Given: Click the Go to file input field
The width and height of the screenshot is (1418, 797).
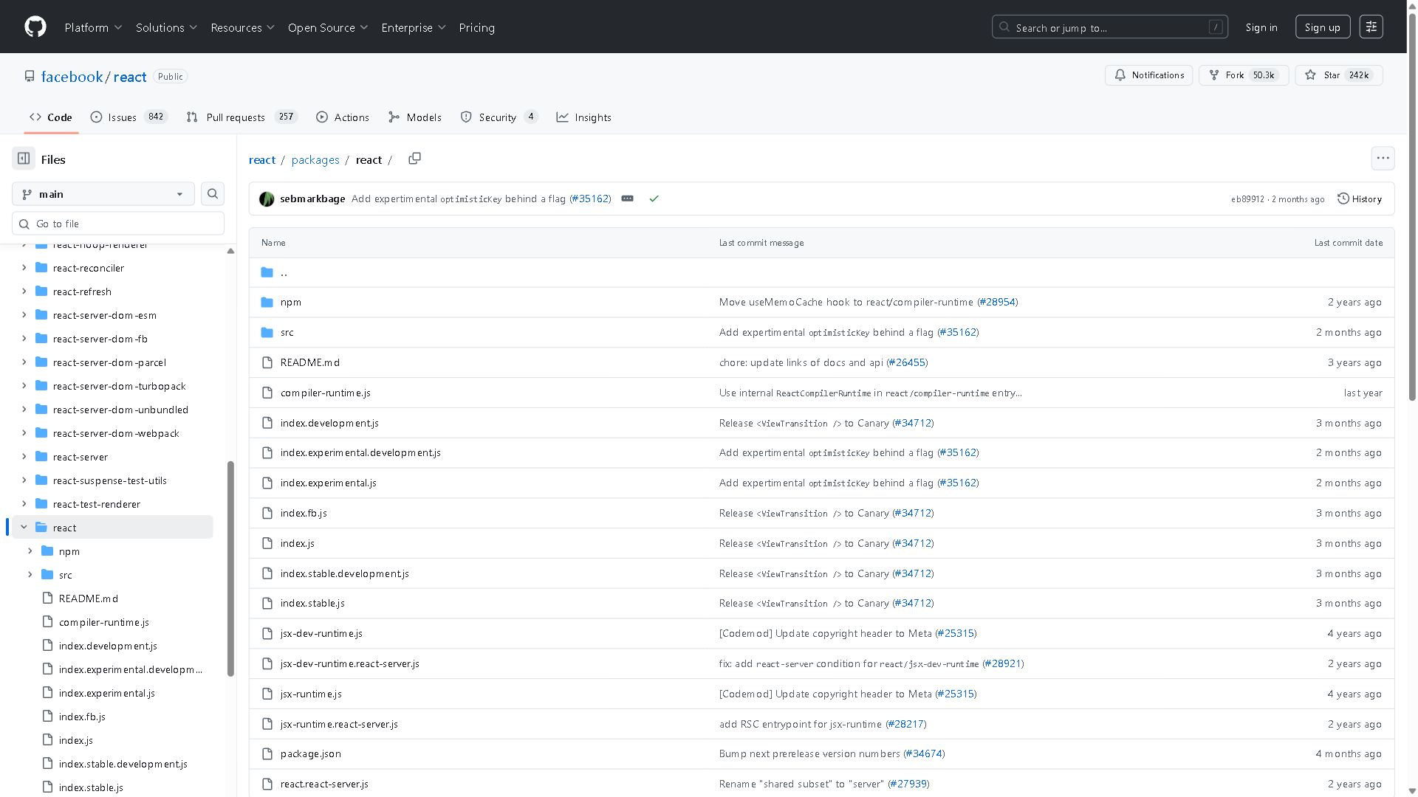Looking at the screenshot, I should coord(118,223).
